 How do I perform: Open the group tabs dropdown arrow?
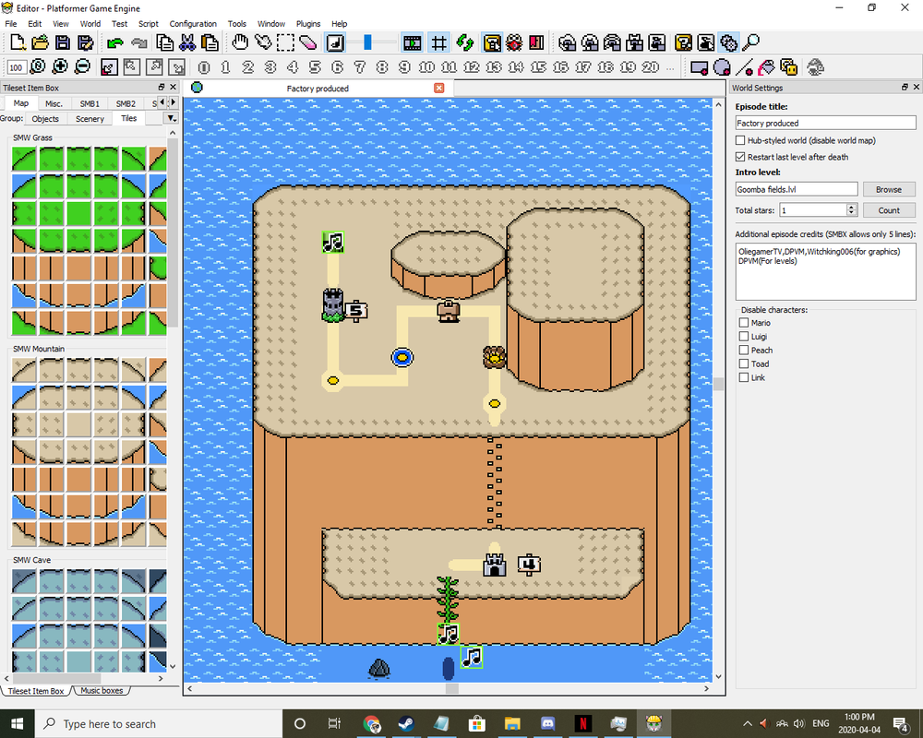(171, 118)
